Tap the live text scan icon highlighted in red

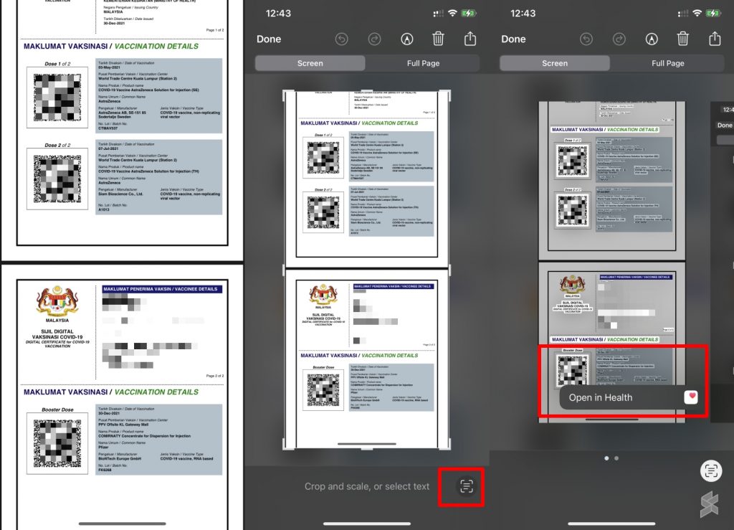pyautogui.click(x=466, y=486)
